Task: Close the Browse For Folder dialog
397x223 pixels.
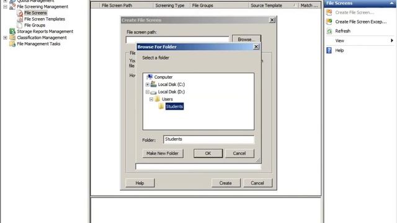Action: (x=256, y=47)
